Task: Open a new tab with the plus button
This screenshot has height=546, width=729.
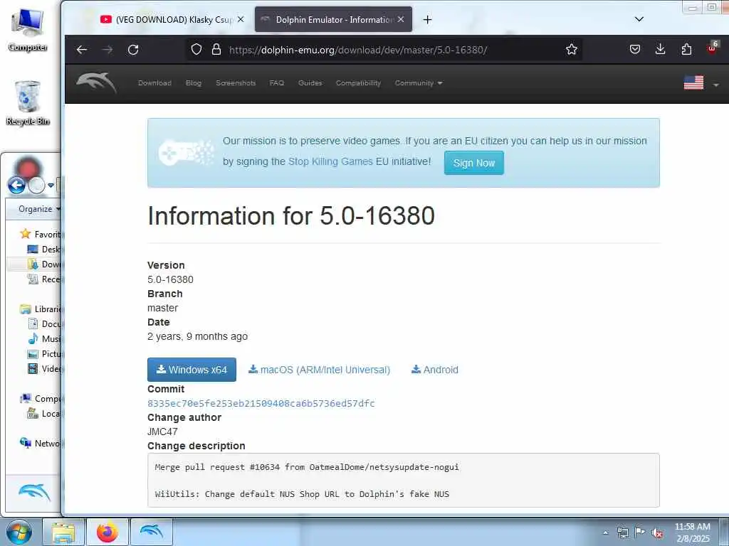Action: [427, 19]
